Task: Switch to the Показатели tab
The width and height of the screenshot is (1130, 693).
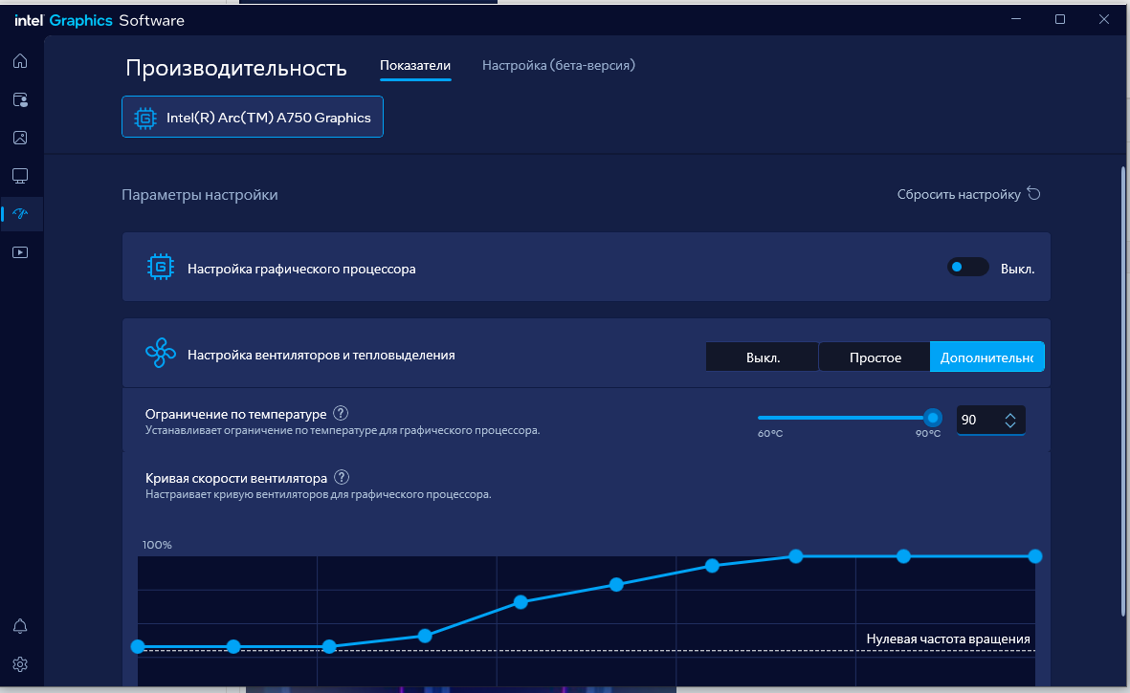Action: tap(415, 66)
